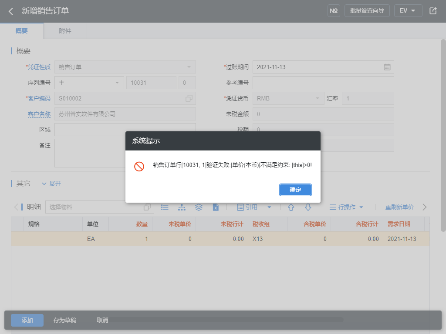Click the 引用 document icon
446x334 pixels.
point(240,207)
